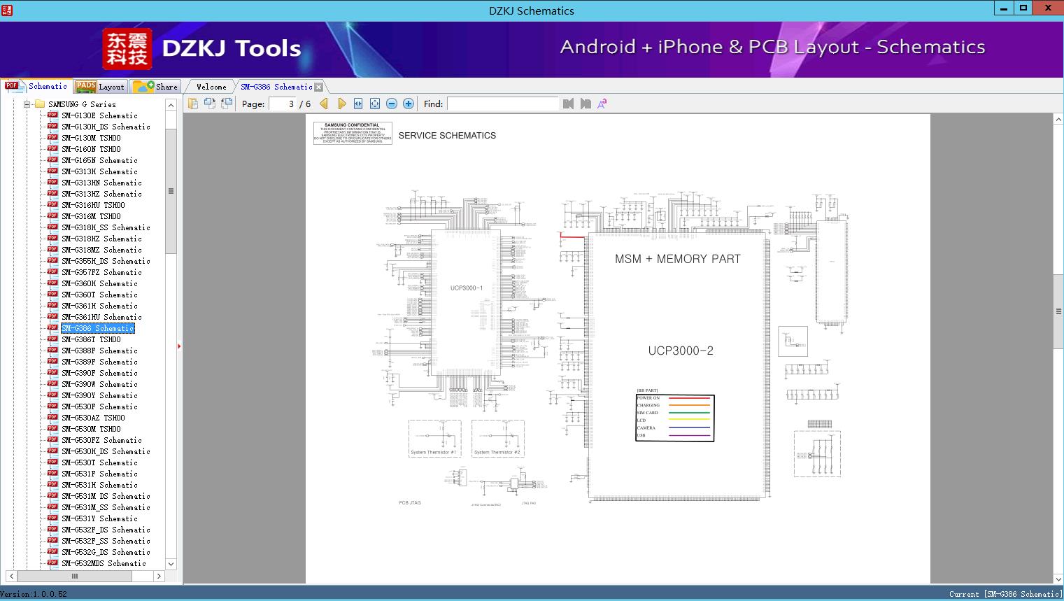Select SM-G313HZ Schematic entry
The width and height of the screenshot is (1064, 601).
point(101,194)
